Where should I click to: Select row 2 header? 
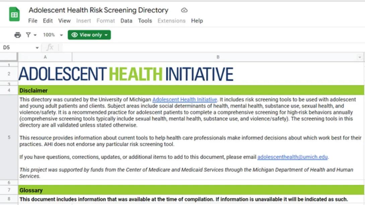click(x=9, y=74)
